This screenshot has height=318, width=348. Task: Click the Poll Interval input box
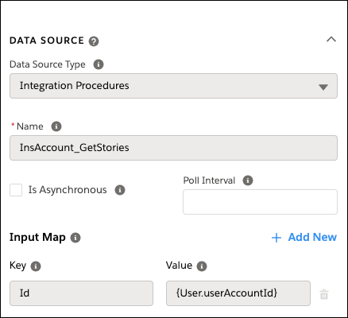[260, 202]
